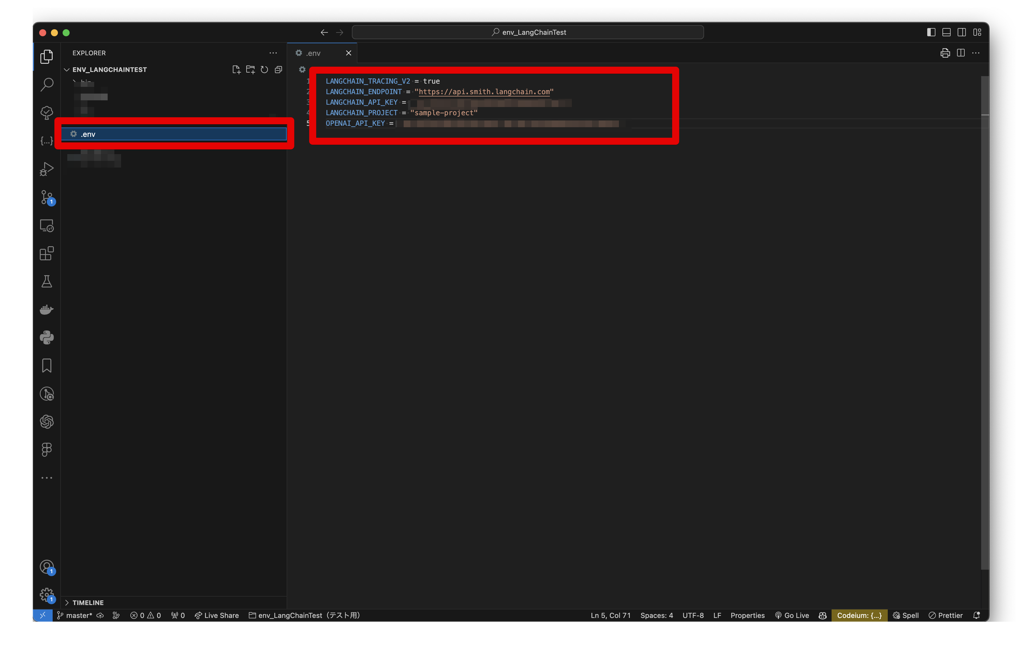Create a new folder in explorer
The height and width of the screenshot is (665, 1022).
pyautogui.click(x=250, y=70)
